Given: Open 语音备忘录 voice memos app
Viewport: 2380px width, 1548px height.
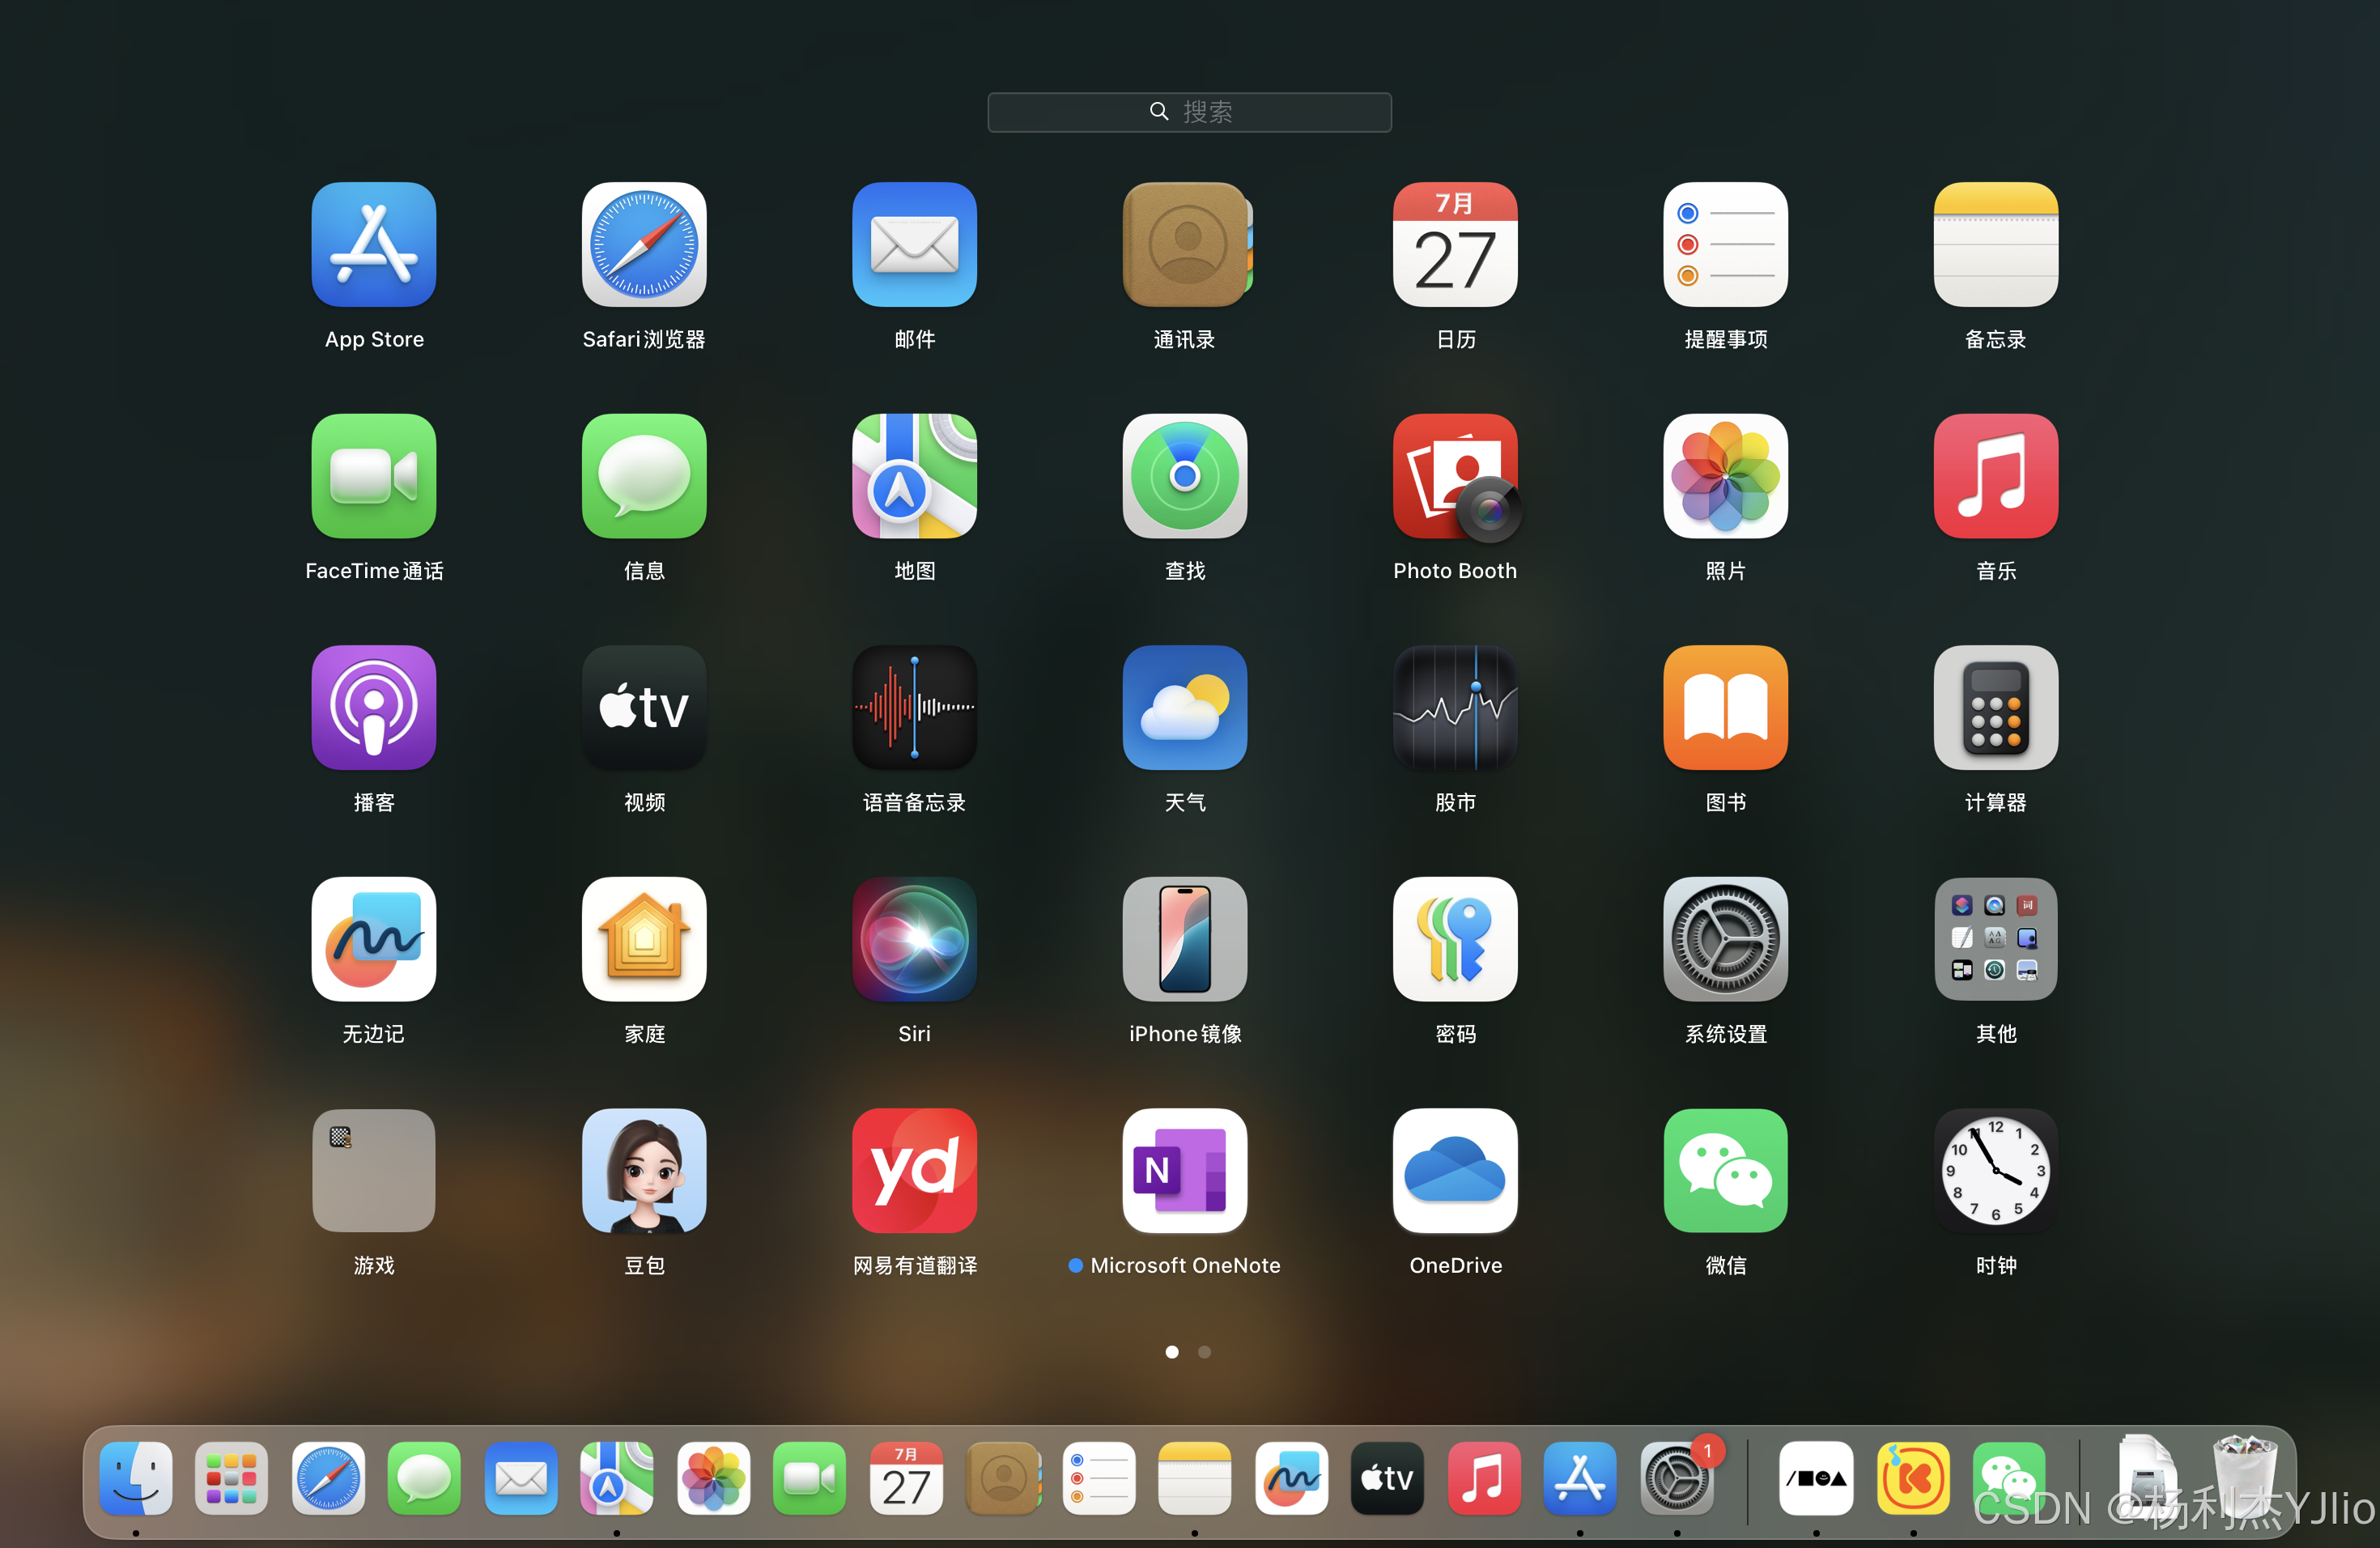Looking at the screenshot, I should 914,708.
